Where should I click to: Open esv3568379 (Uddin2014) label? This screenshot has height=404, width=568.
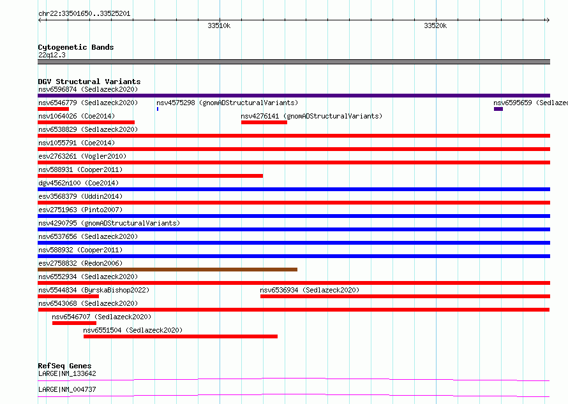click(80, 196)
